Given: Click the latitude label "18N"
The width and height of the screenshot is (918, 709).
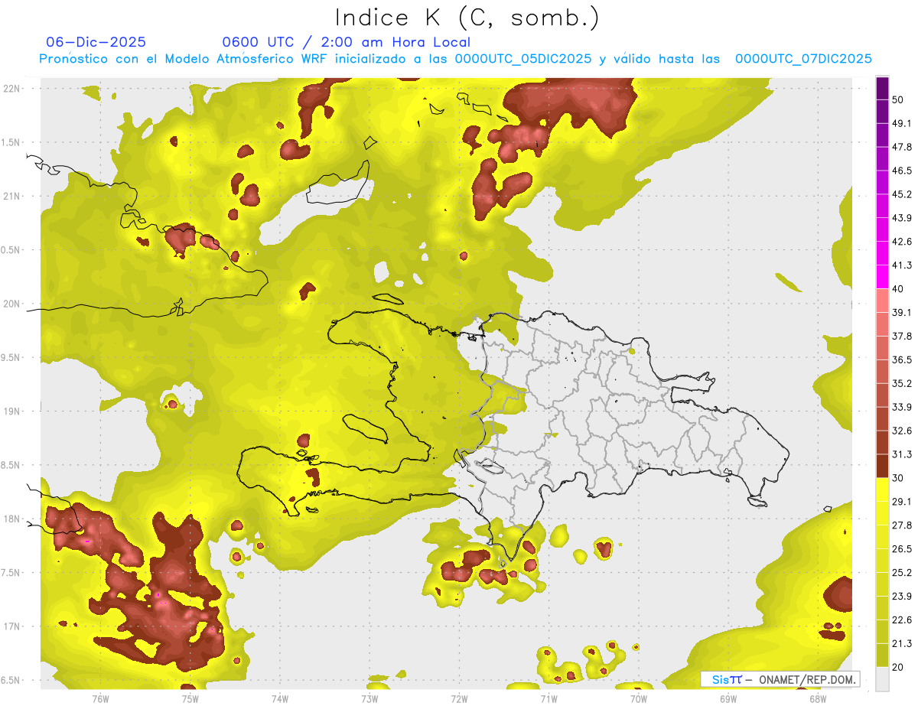Looking at the screenshot, I should pyautogui.click(x=11, y=519).
